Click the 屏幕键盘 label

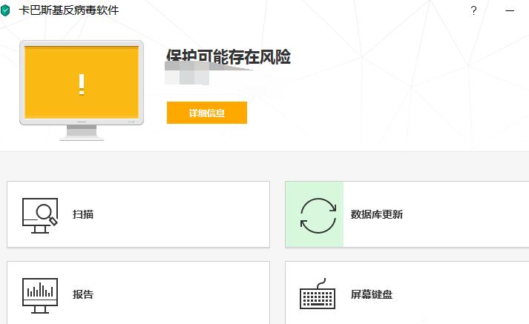[x=372, y=294]
